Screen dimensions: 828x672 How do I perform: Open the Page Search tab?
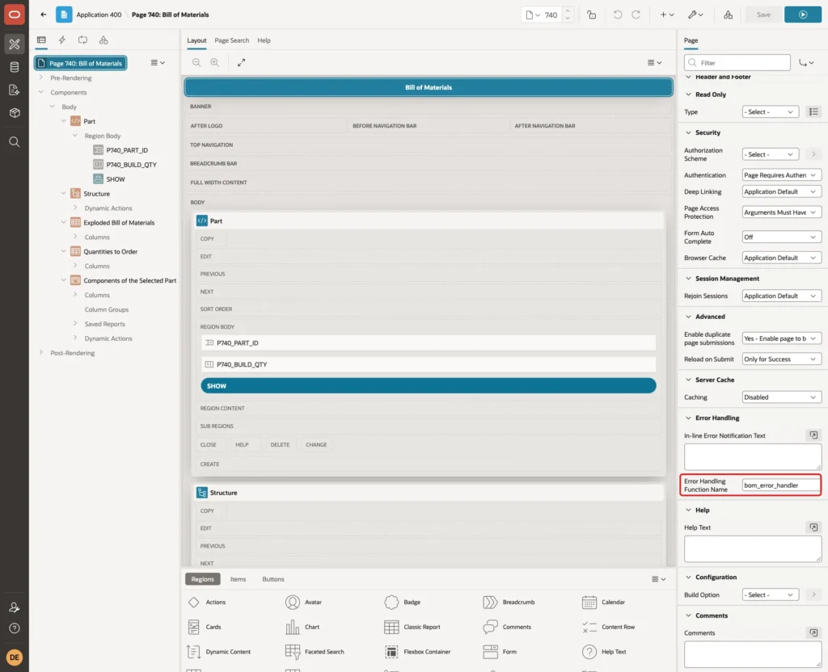(231, 40)
